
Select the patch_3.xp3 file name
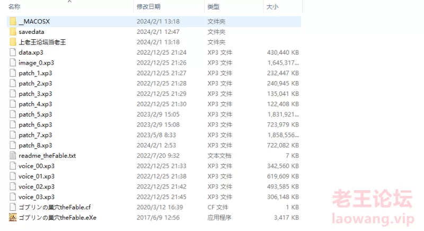[x=36, y=93]
